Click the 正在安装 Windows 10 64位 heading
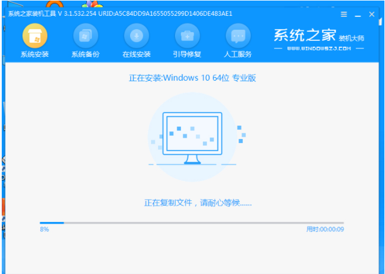This screenshot has width=385, height=274. coord(192,78)
